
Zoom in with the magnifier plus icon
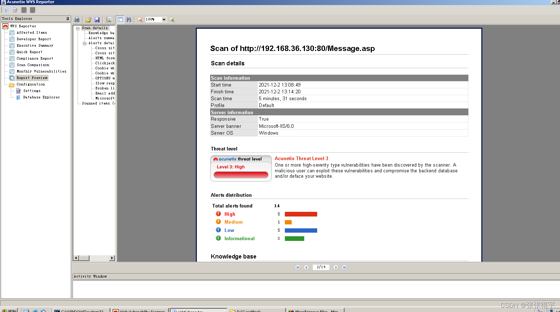(x=172, y=20)
